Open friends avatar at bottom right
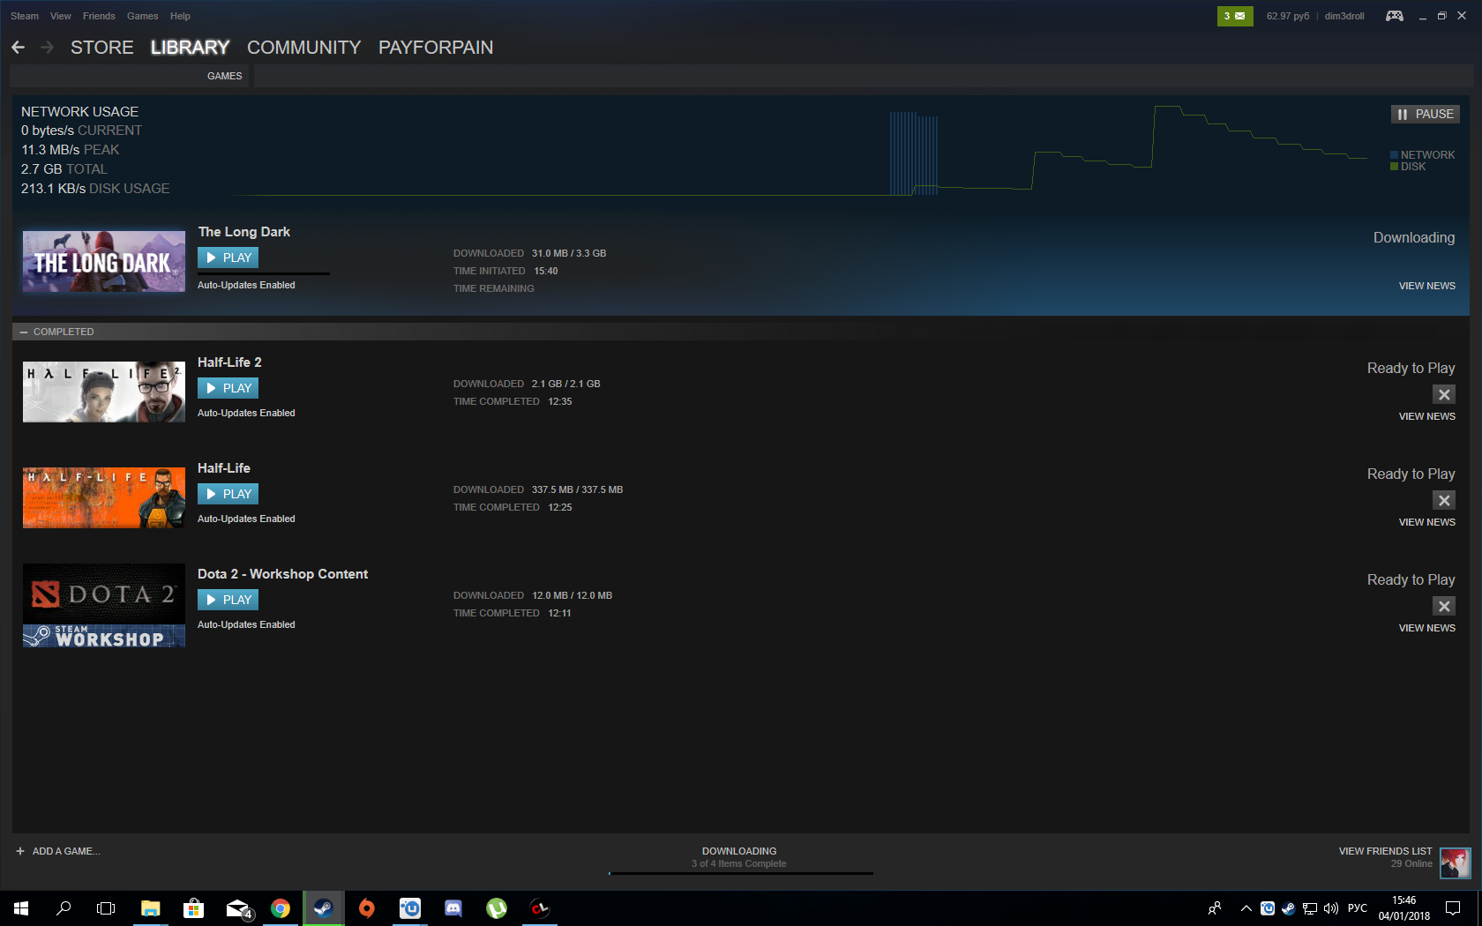 click(1455, 863)
